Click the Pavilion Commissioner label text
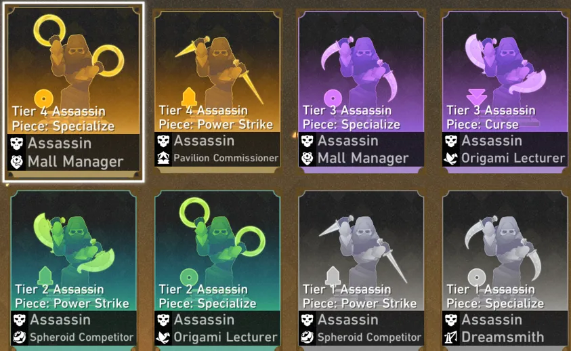The height and width of the screenshot is (351, 571). click(x=226, y=158)
